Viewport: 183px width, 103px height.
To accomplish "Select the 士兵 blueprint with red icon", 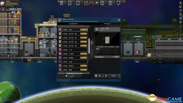I will pos(73,50).
